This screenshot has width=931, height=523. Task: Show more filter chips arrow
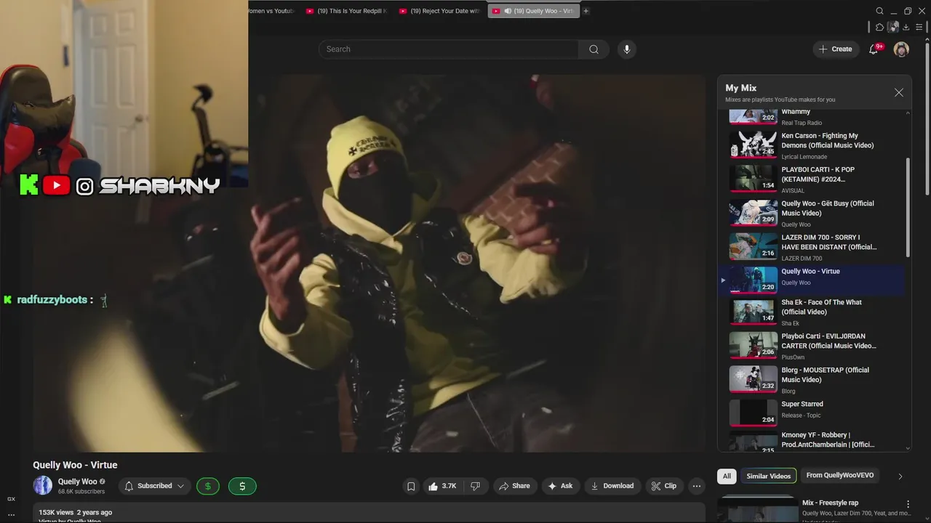pyautogui.click(x=900, y=477)
